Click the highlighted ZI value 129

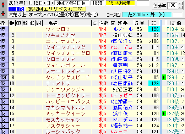click(x=154, y=84)
